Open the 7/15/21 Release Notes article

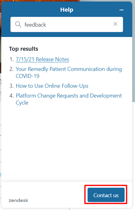pos(42,59)
